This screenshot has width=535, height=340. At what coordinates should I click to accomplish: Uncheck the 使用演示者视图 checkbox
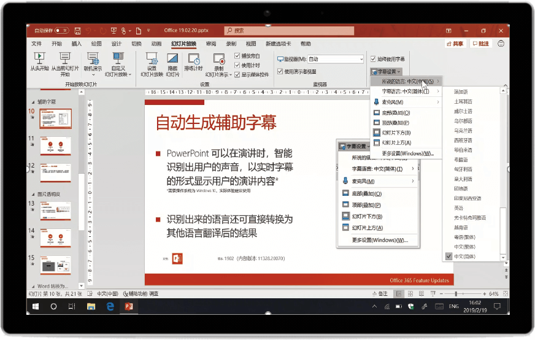tap(280, 71)
